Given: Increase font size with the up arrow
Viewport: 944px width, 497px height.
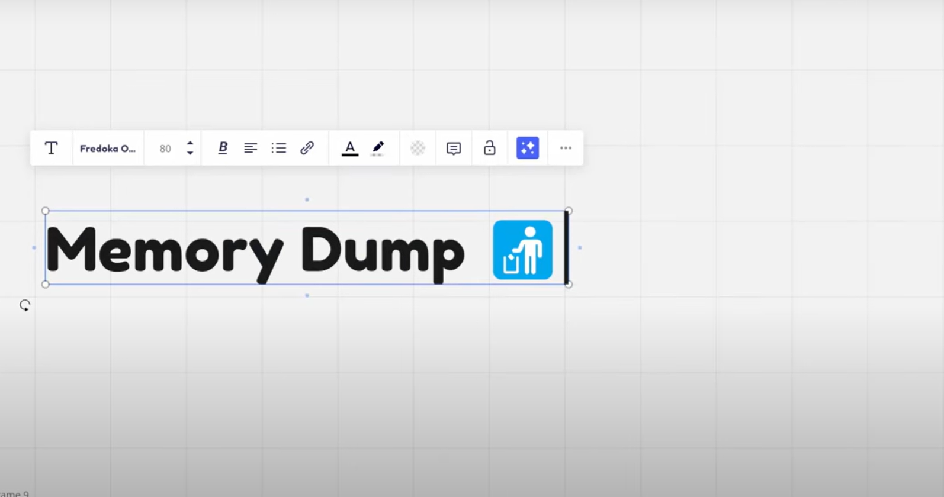Looking at the screenshot, I should click(190, 143).
